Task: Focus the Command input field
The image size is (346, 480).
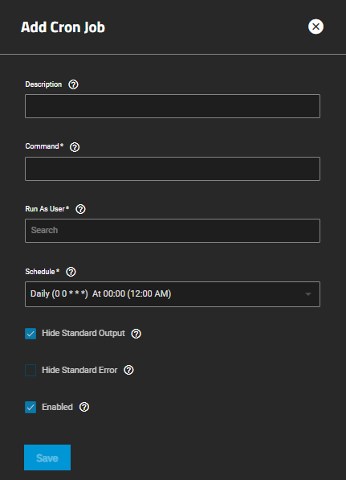Action: click(173, 169)
